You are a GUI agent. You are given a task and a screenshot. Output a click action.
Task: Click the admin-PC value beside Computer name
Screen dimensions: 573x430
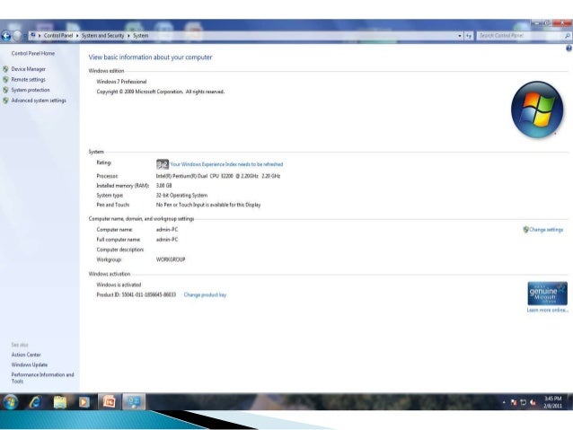click(167, 230)
